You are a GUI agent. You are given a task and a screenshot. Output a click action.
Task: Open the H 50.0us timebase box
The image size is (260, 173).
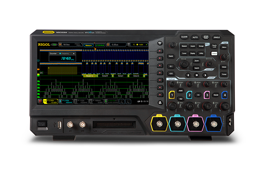pos(70,45)
